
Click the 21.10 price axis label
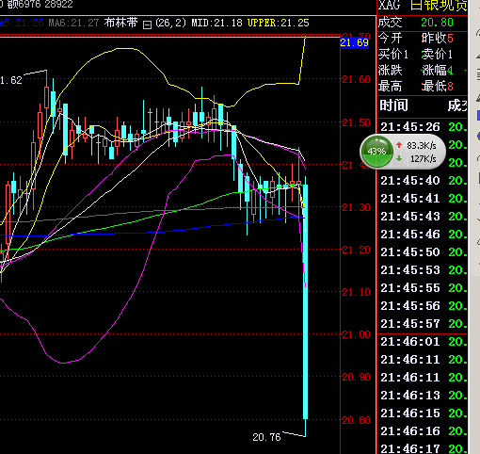pyautogui.click(x=356, y=292)
